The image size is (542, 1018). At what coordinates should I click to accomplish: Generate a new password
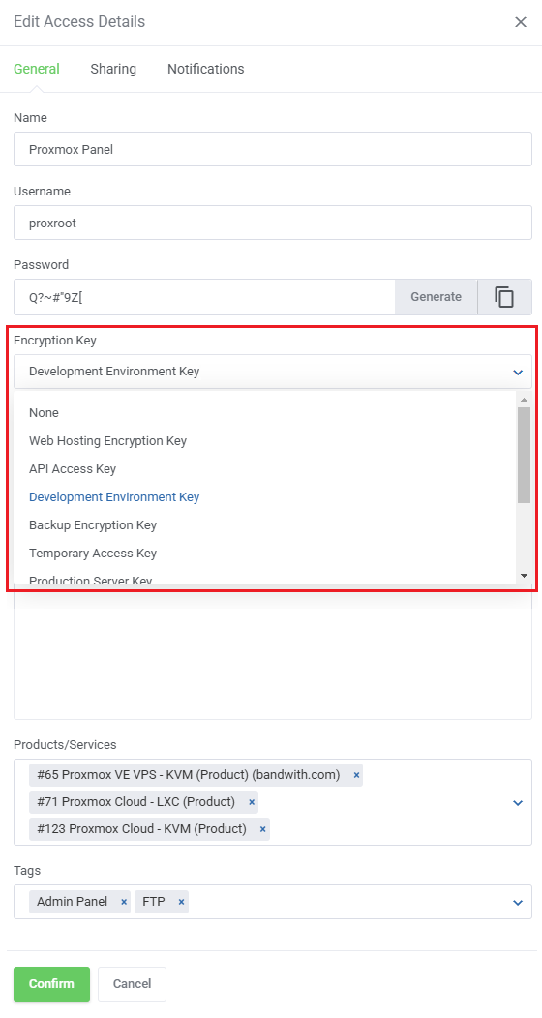437,297
